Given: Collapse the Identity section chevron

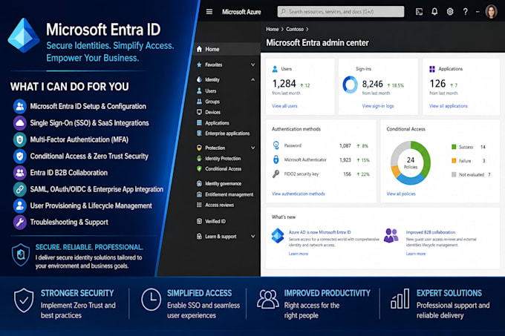Looking at the screenshot, I should (252, 79).
